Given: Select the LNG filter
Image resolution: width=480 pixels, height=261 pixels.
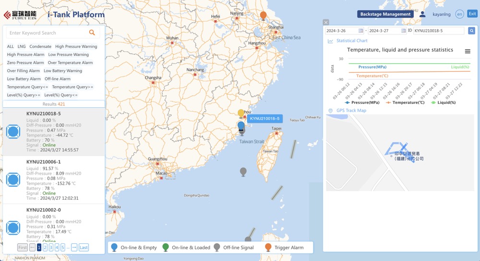Looking at the screenshot, I should click(x=22, y=46).
